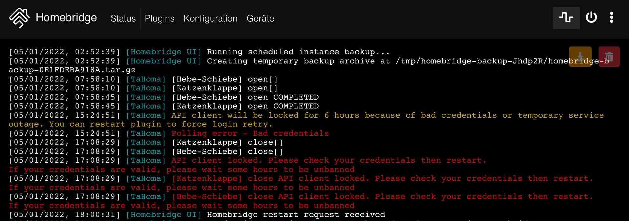Go to the Status page
The image size is (629, 221).
point(123,18)
